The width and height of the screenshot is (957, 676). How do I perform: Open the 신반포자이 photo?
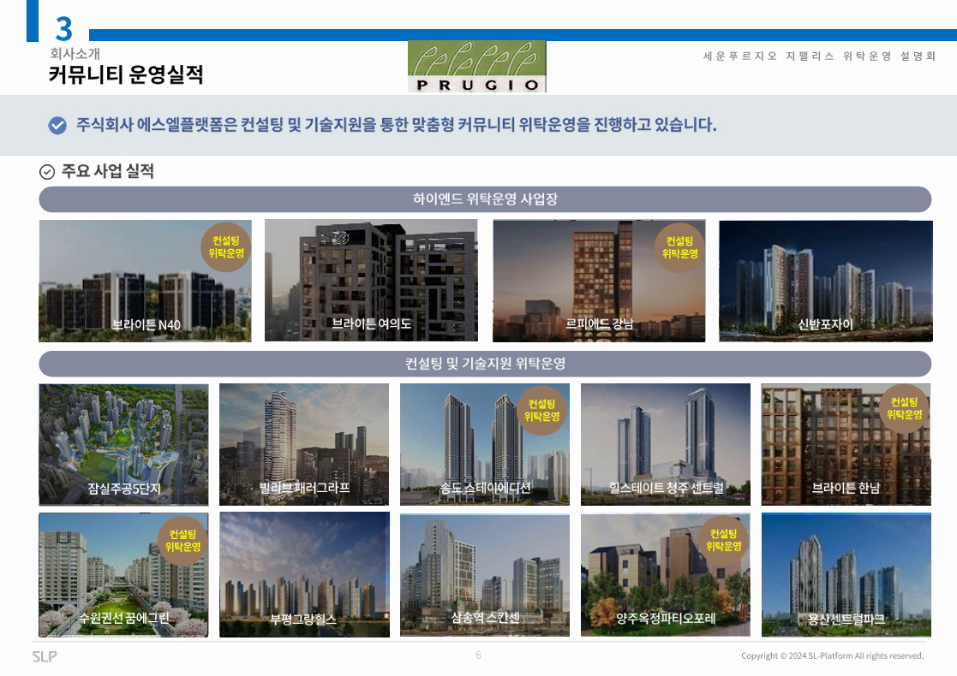point(826,281)
